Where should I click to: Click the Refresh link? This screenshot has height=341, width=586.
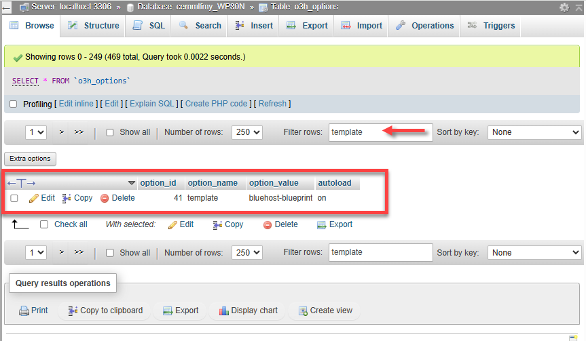pyautogui.click(x=272, y=104)
